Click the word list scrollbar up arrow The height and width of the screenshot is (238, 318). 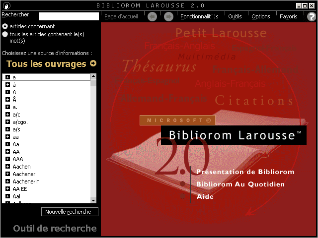(93, 76)
